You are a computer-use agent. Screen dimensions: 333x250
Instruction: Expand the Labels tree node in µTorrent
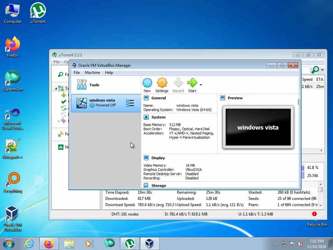pos(59,121)
